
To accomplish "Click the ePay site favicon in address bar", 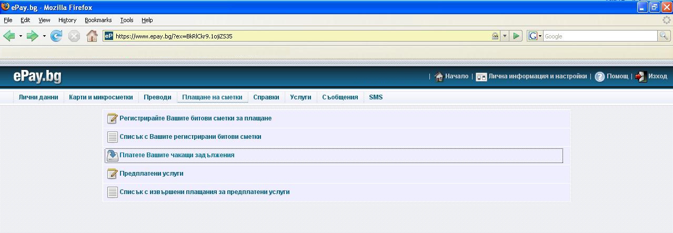I will 109,36.
